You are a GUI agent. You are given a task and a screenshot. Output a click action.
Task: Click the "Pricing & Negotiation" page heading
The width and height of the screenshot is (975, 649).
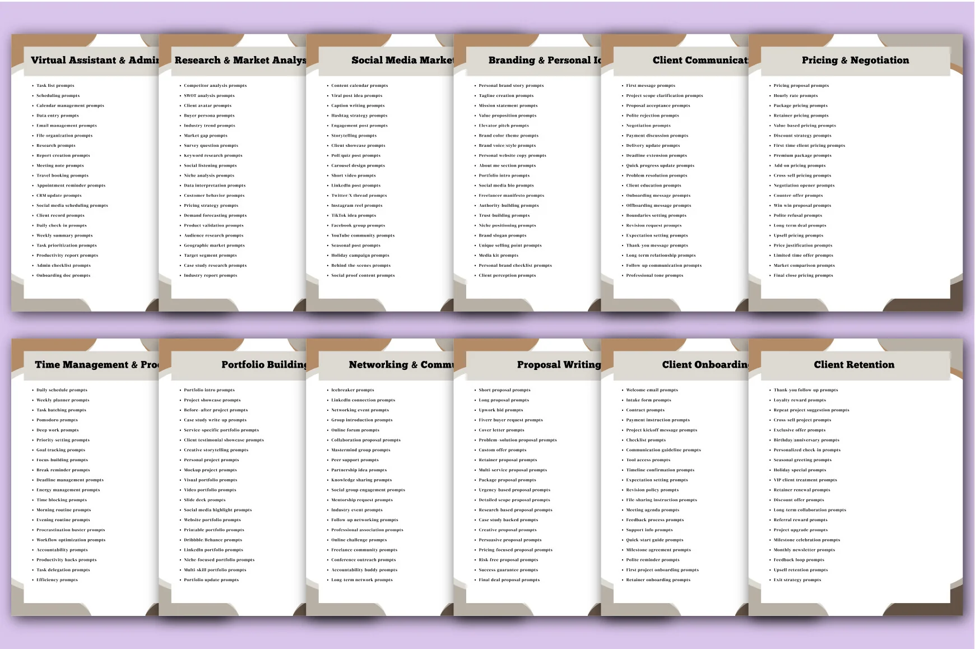point(855,60)
